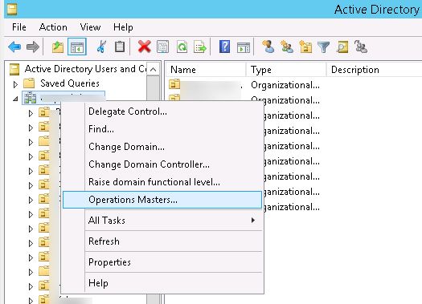Click the Cut scissors icon
The image size is (422, 304).
tap(101, 47)
